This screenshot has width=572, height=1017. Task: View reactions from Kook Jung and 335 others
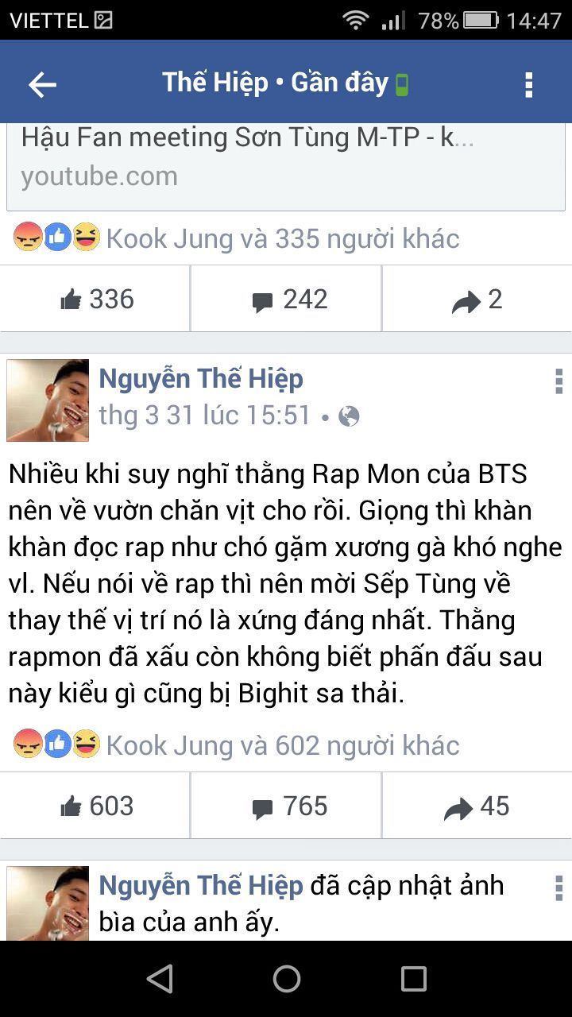point(236,238)
